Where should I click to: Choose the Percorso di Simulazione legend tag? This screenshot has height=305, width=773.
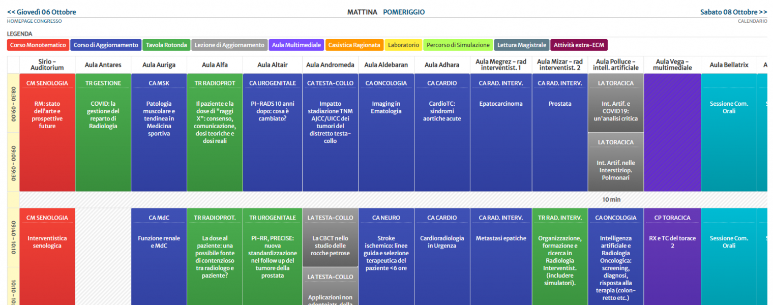click(x=458, y=45)
